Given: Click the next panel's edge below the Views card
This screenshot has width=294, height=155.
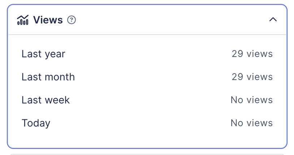Looking at the screenshot, I should [147, 154].
